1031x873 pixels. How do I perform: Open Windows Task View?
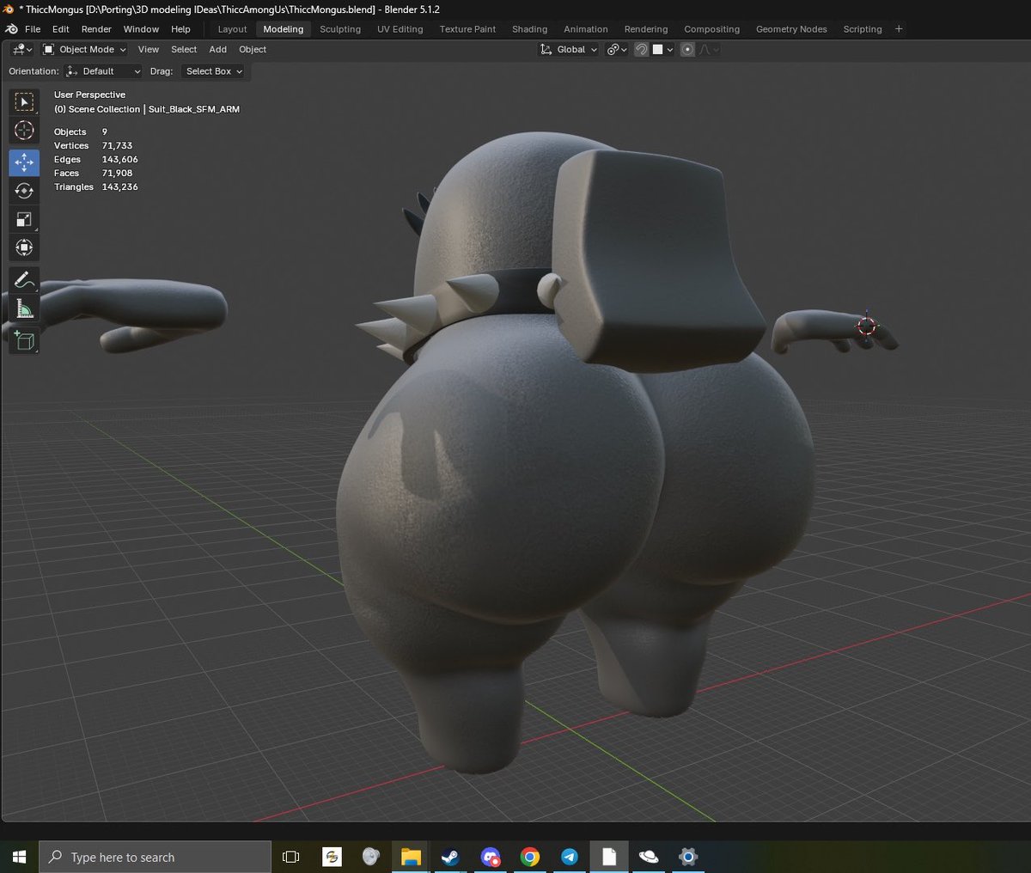291,857
